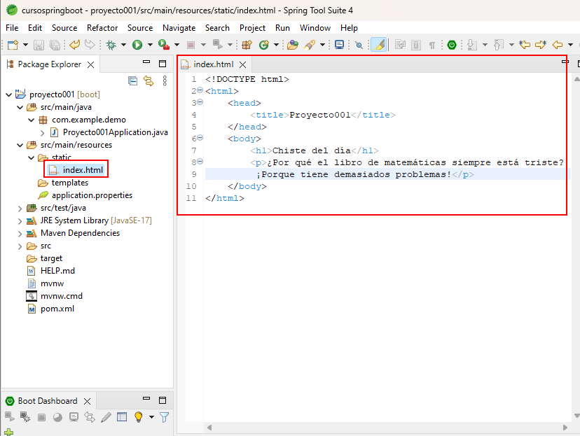Screen dimensions: 580x436
Task: Collapse the html element fold marker at line 2
Action: (200, 90)
